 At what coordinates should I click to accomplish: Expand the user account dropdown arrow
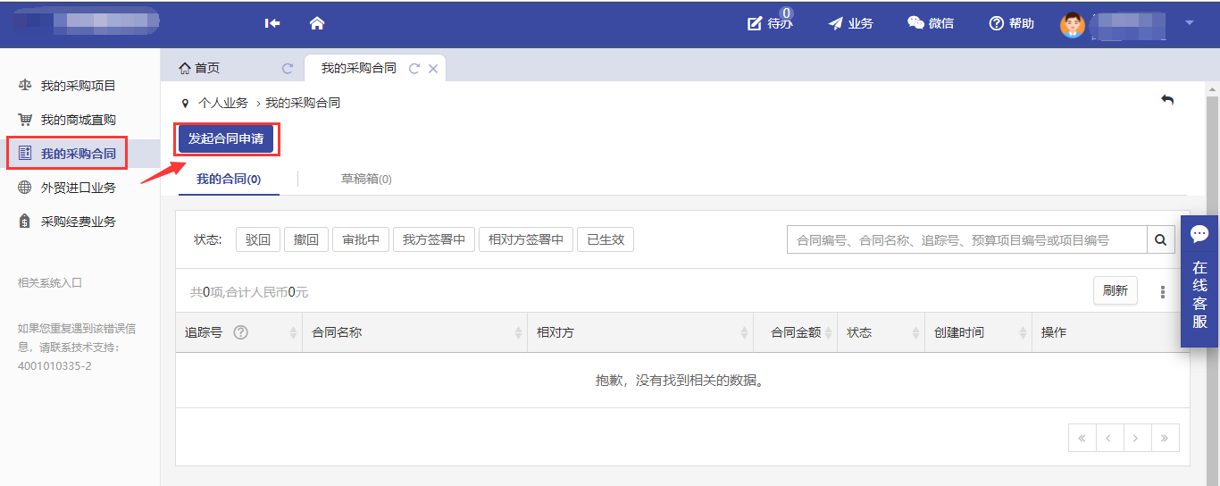[1189, 23]
